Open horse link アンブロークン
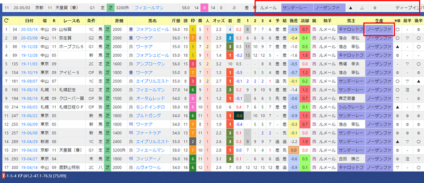This screenshot has width=424, height=183. 150,64
